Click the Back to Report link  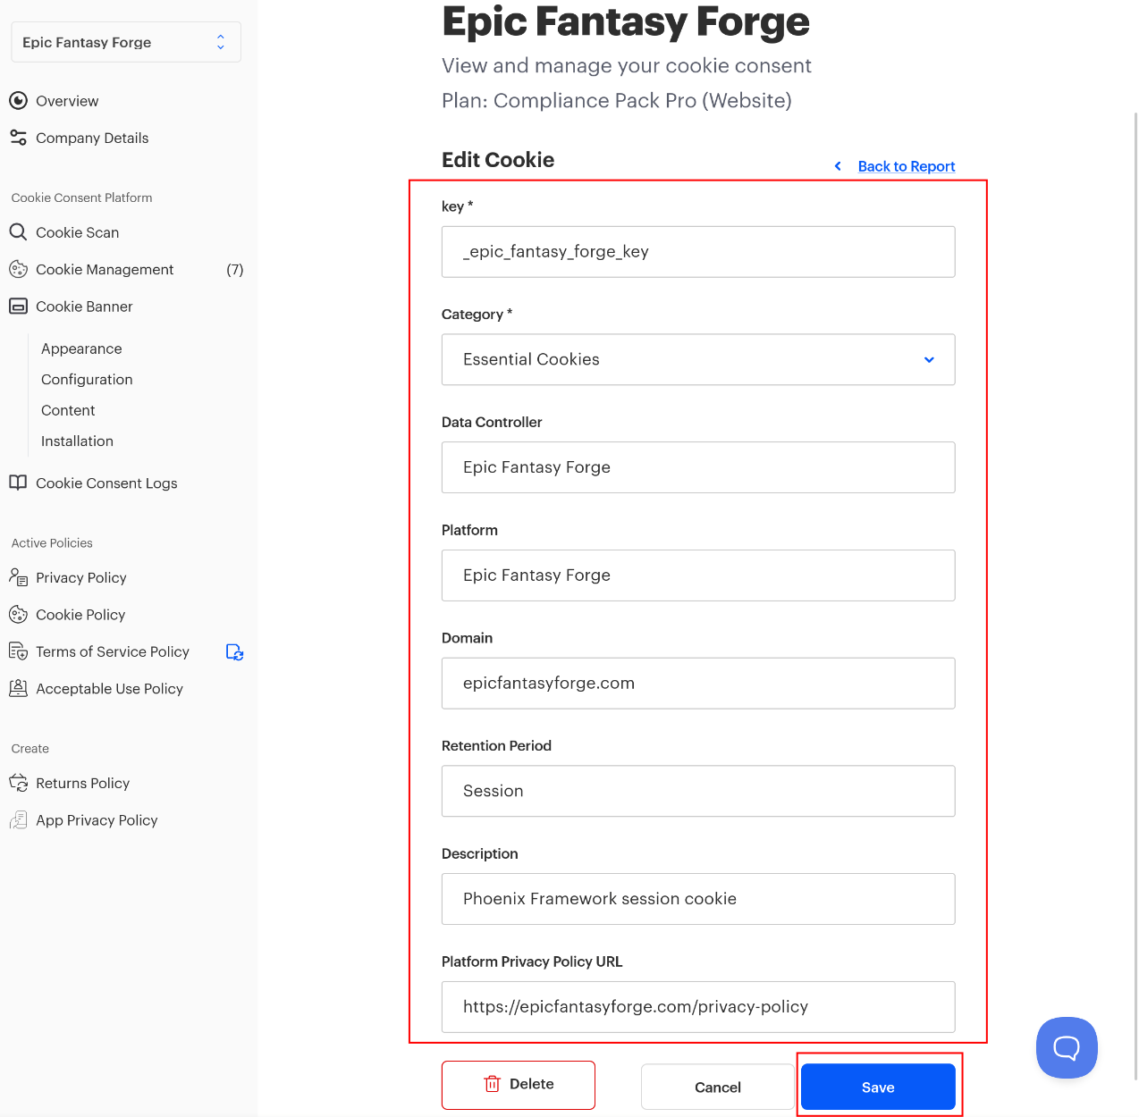click(x=907, y=166)
